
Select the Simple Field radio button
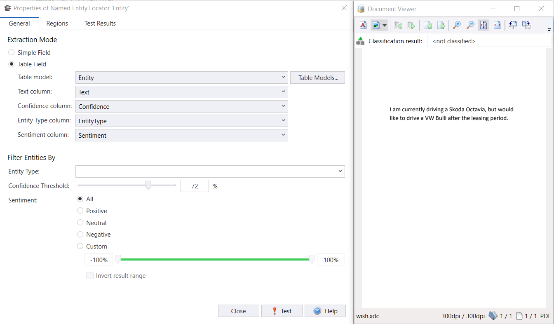[x=12, y=53]
